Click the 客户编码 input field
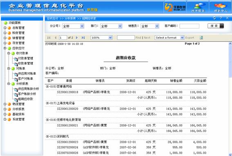 tap(189, 26)
